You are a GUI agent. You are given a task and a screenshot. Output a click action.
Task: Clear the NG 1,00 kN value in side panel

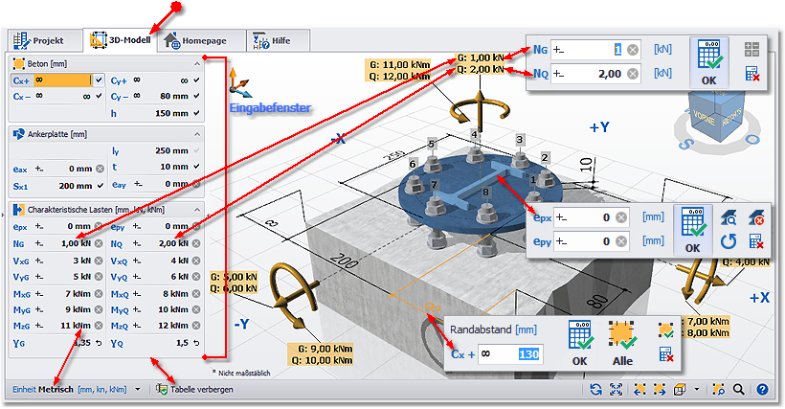tap(99, 243)
